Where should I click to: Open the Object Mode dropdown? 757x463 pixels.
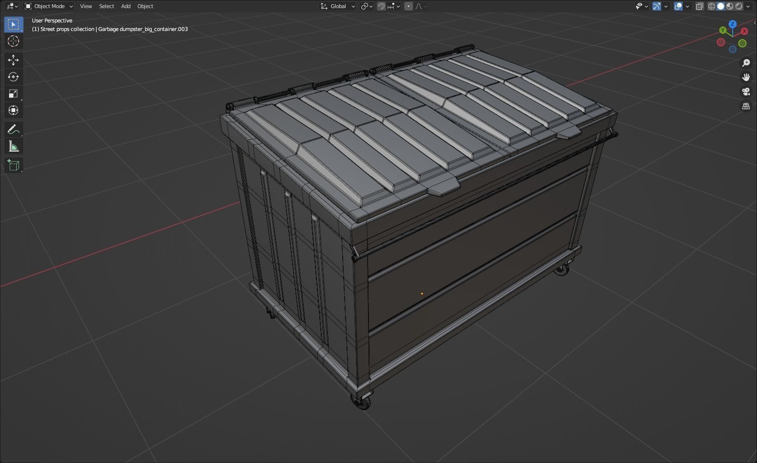(x=49, y=6)
